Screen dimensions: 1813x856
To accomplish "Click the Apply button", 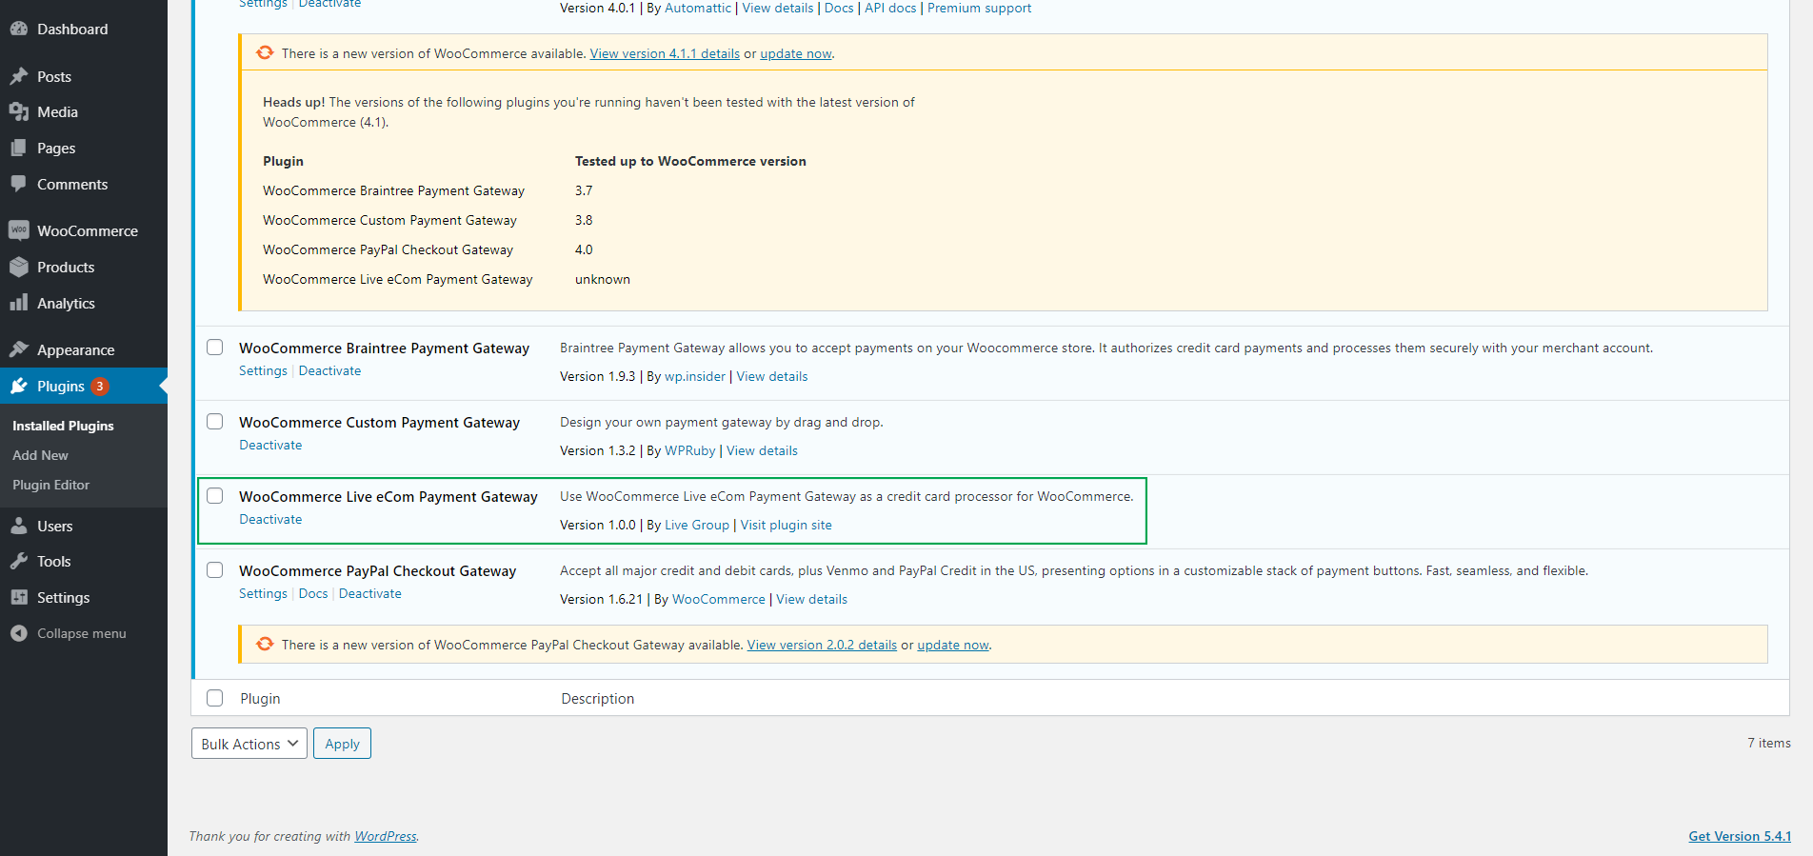I will (342, 744).
